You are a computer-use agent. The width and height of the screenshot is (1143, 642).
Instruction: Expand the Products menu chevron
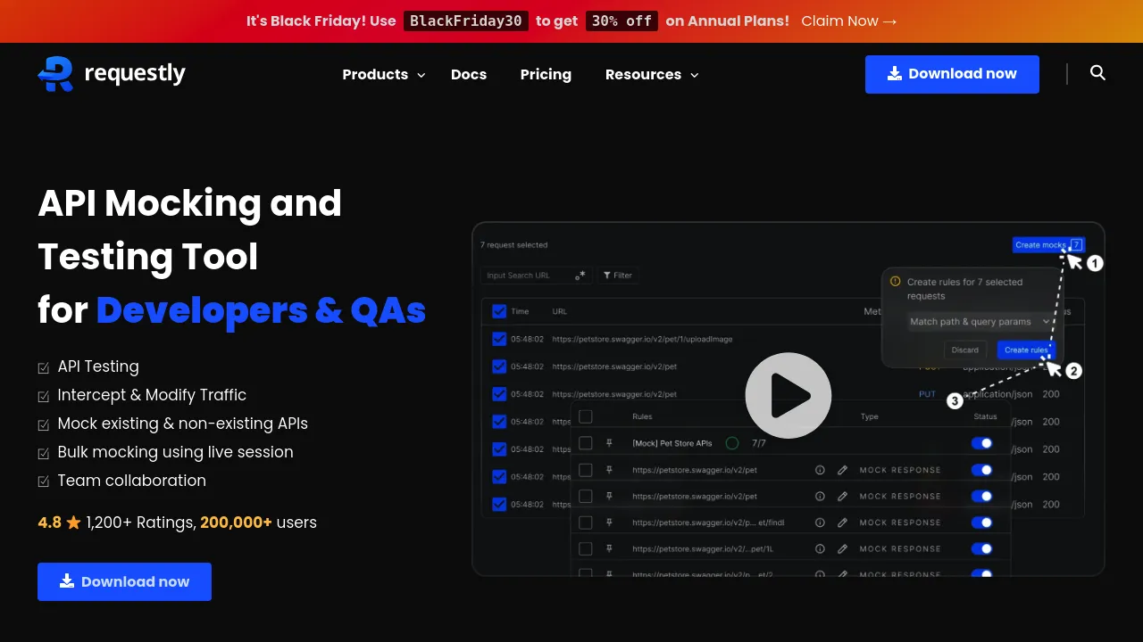coord(421,75)
